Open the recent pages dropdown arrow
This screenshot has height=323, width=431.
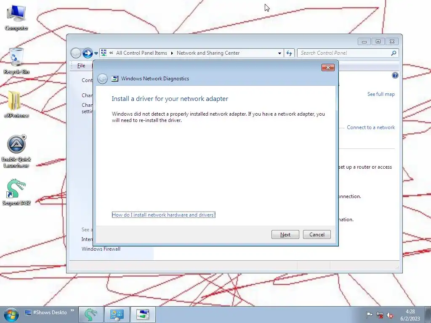click(x=96, y=53)
